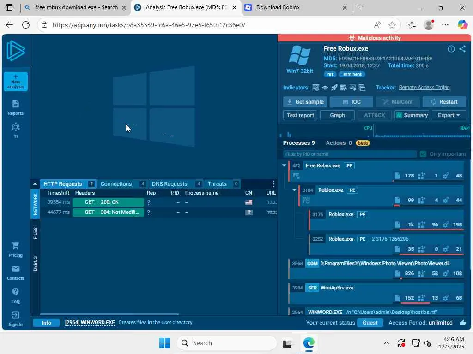Click the rocket autostart indicator icon
473x354 pixels.
click(334, 88)
